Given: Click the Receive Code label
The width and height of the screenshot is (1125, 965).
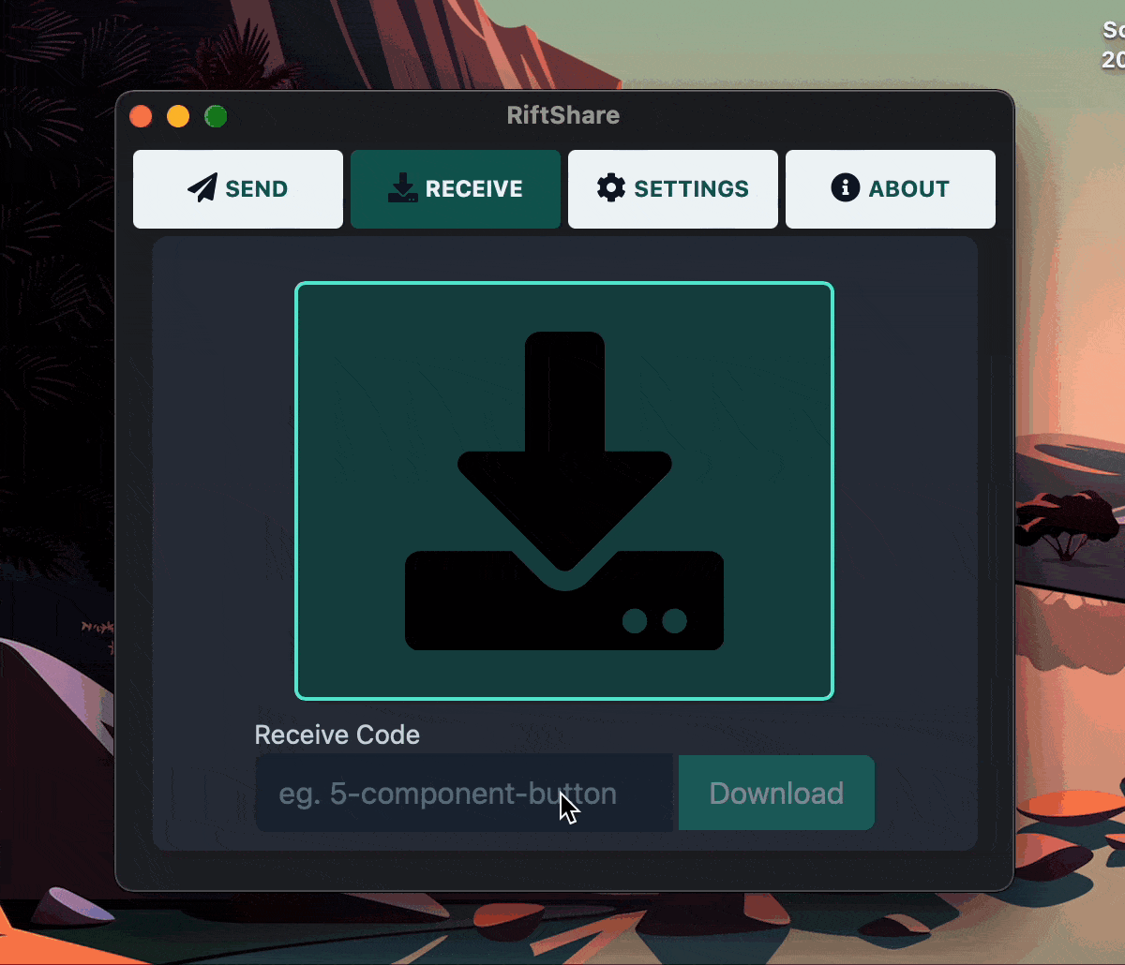Looking at the screenshot, I should tap(337, 735).
